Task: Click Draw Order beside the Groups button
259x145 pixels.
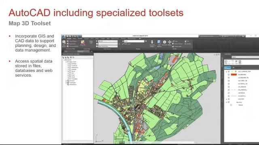Action: [x=238, y=68]
